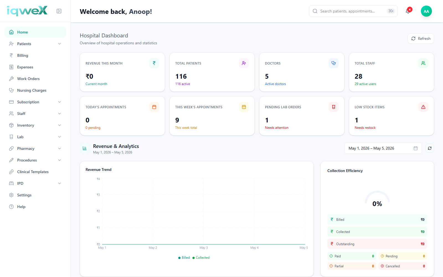Open Billing in the sidebar
This screenshot has width=443, height=277.
tap(35, 55)
